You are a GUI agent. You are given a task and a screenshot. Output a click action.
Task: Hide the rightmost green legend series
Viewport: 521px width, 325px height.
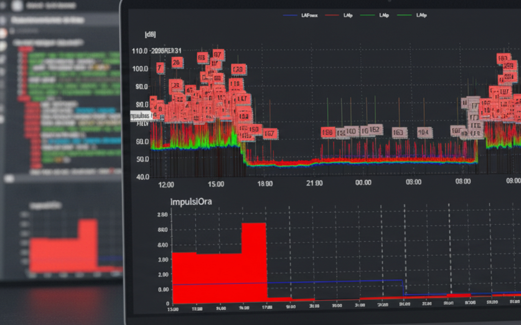(411, 15)
